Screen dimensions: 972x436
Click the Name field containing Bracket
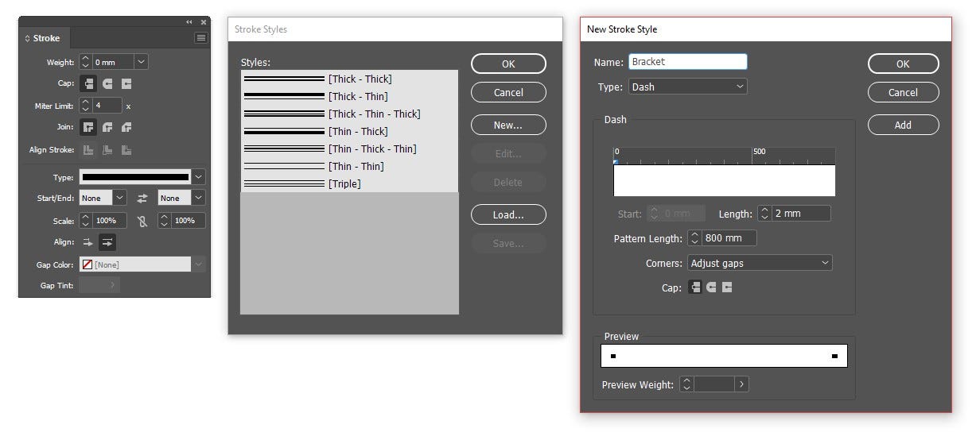(x=687, y=61)
